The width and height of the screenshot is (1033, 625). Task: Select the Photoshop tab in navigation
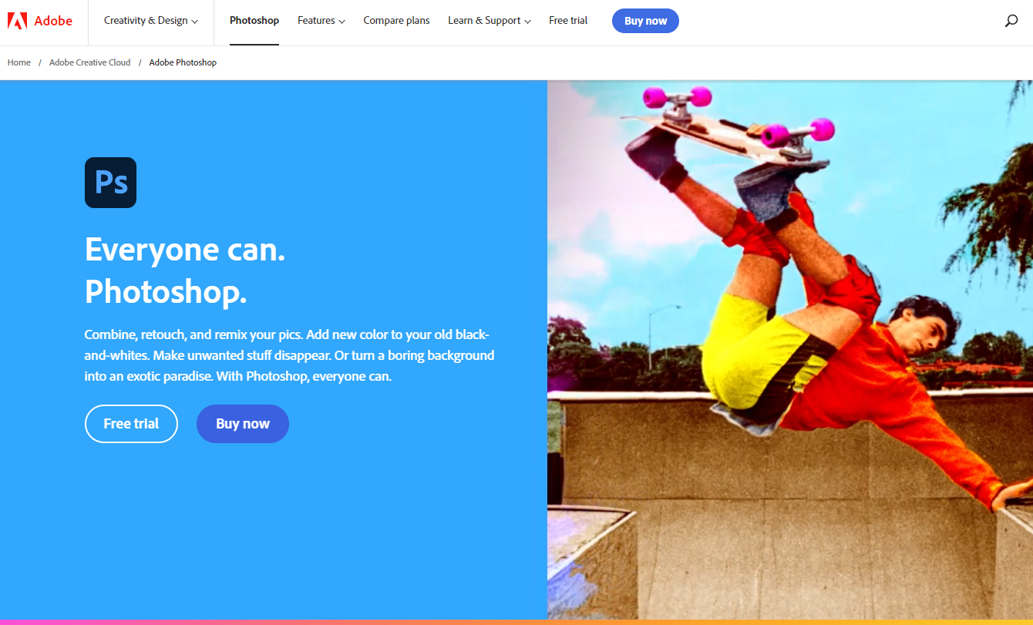tap(254, 21)
